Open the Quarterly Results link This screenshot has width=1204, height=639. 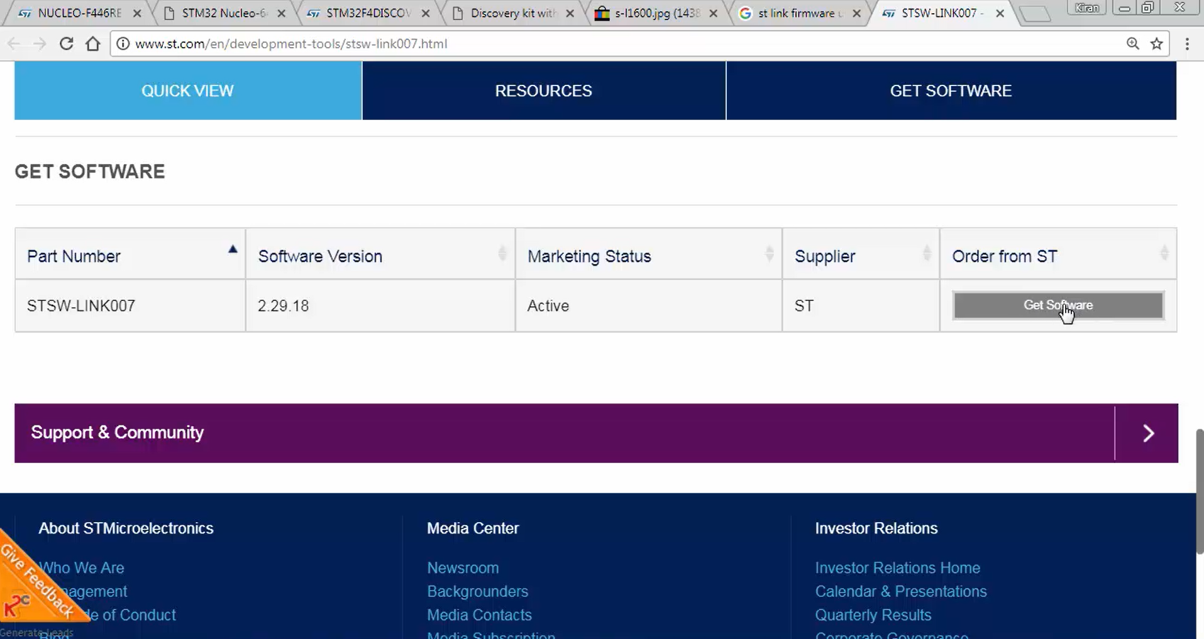[873, 614]
